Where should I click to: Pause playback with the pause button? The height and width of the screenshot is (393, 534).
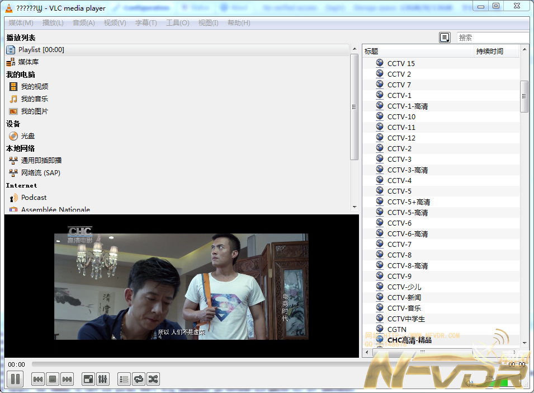click(x=16, y=379)
